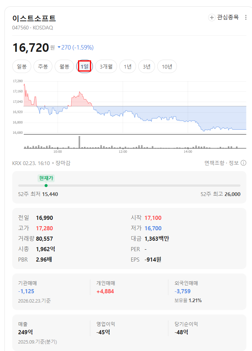The image size is (252, 351).
Task: Switch to the 3년 period tab
Action: 147,66
